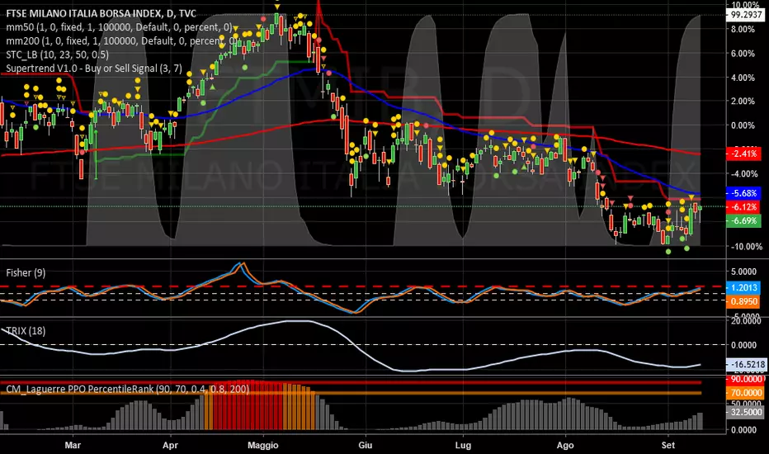Click the 2.00% price axis label
This screenshot has height=454, width=769.
743,101
